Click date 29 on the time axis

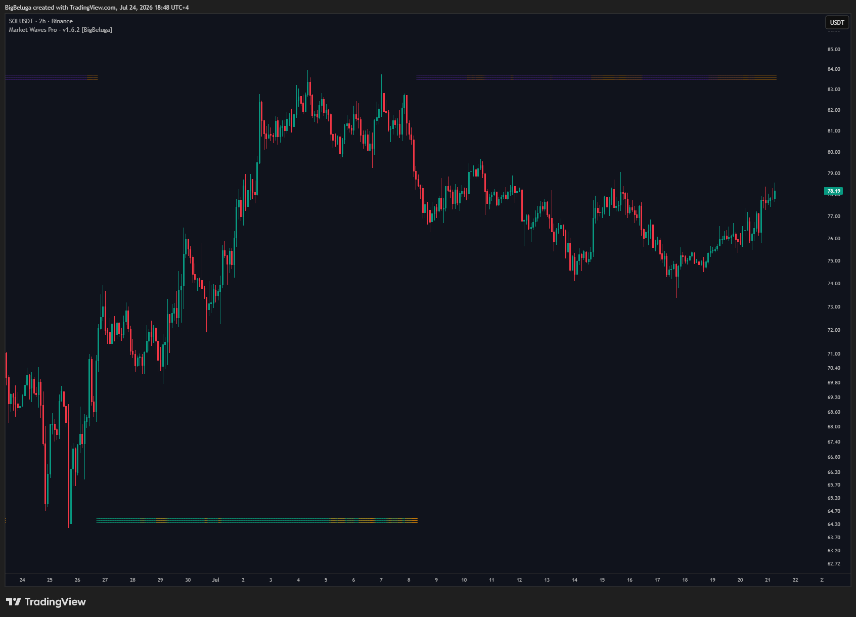[160, 580]
